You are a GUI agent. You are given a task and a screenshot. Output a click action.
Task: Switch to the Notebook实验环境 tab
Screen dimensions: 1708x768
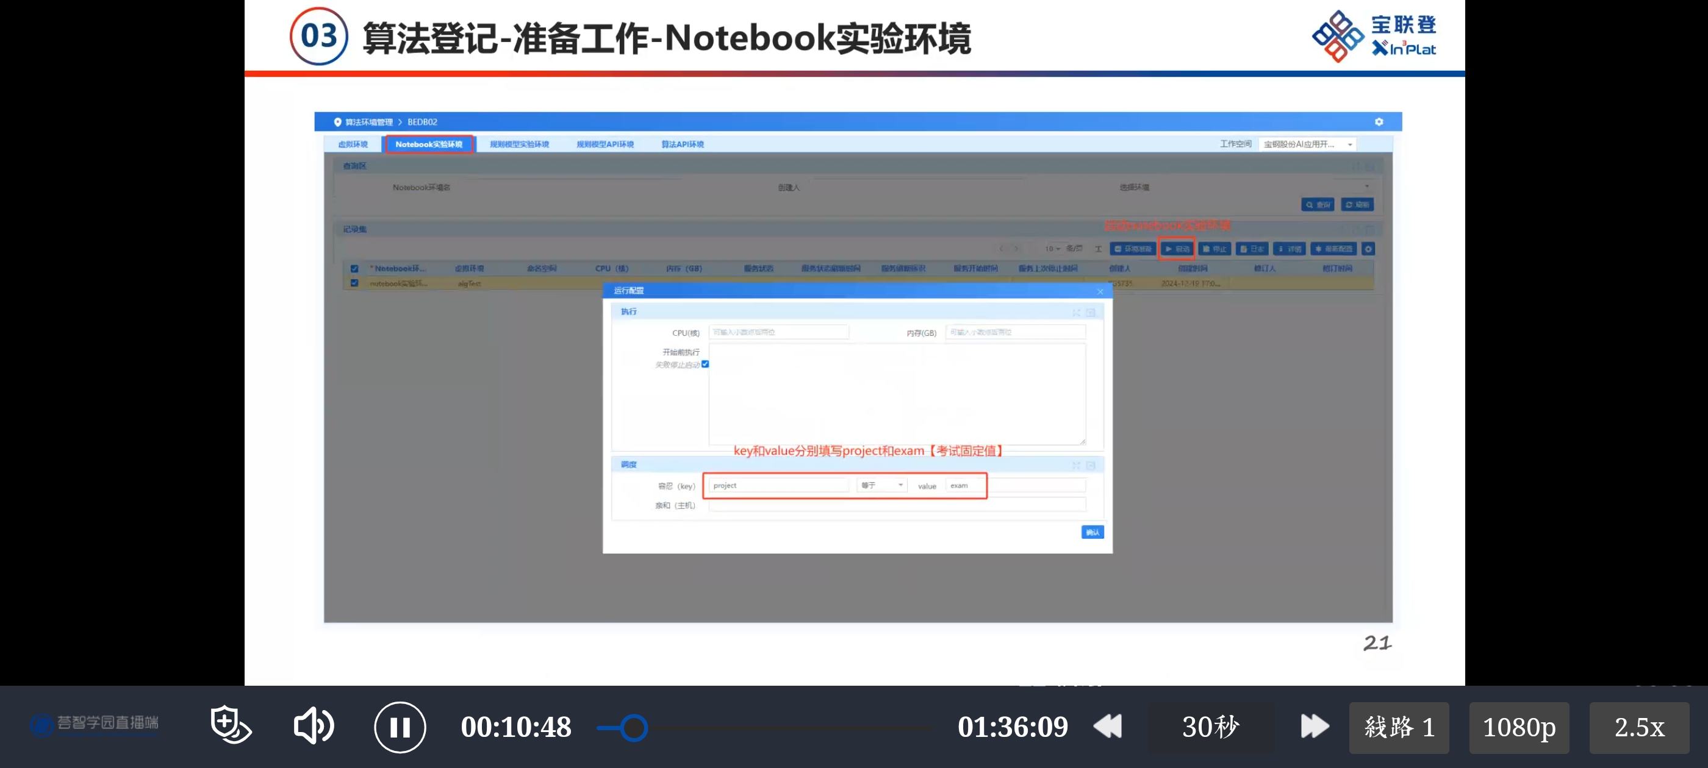429,144
